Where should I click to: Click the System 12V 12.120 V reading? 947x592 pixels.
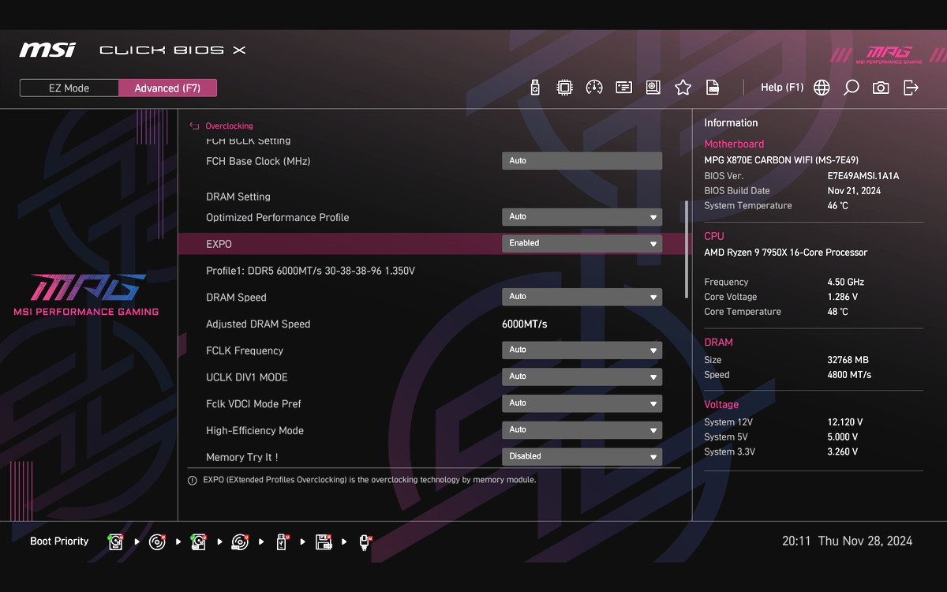point(845,422)
